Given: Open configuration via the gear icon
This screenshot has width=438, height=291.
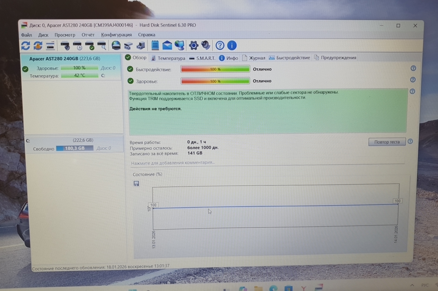Looking at the screenshot, I should (x=193, y=46).
